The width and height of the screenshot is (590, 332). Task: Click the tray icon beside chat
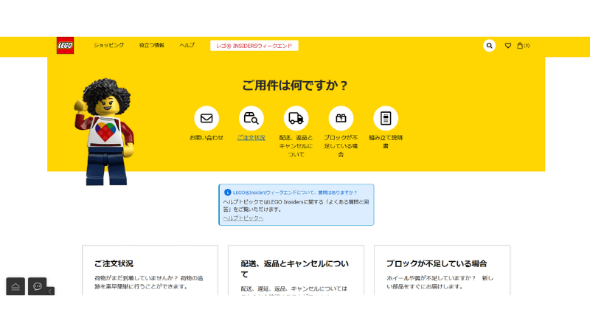(x=15, y=286)
